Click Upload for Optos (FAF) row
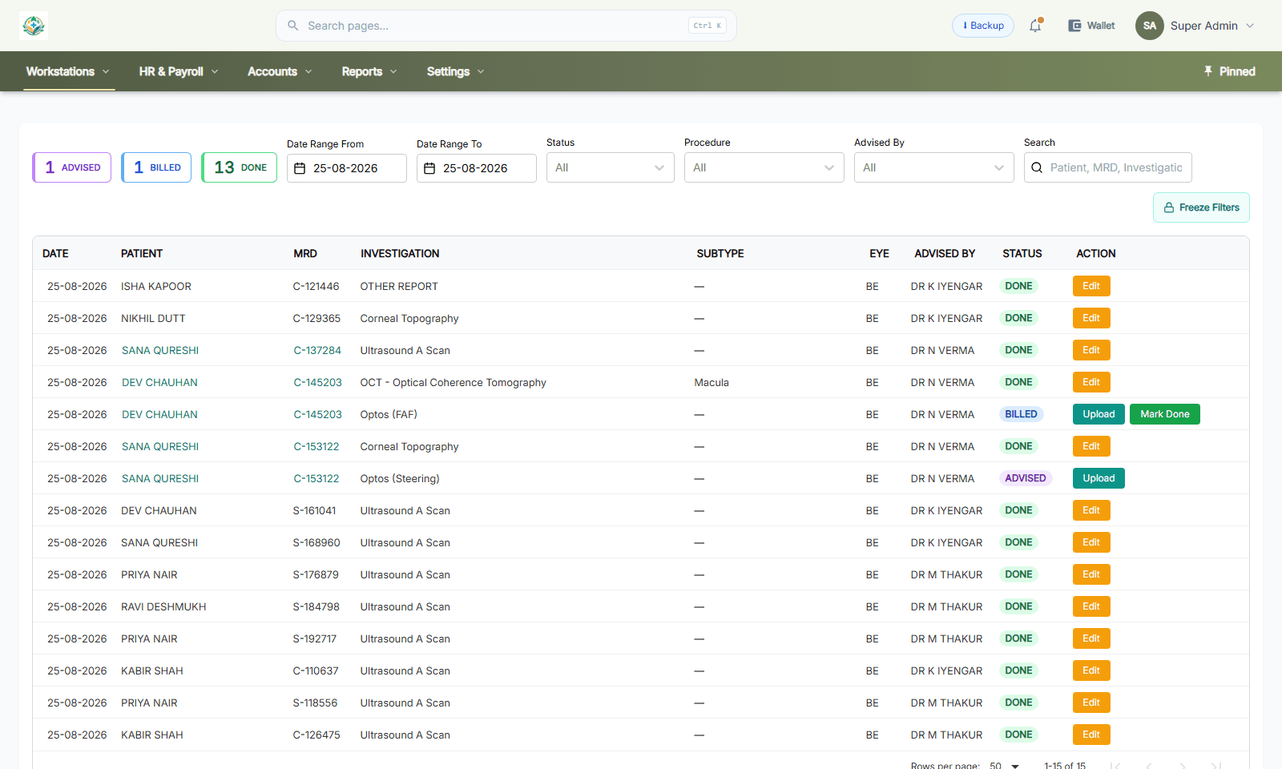The height and width of the screenshot is (769, 1282). 1099,414
